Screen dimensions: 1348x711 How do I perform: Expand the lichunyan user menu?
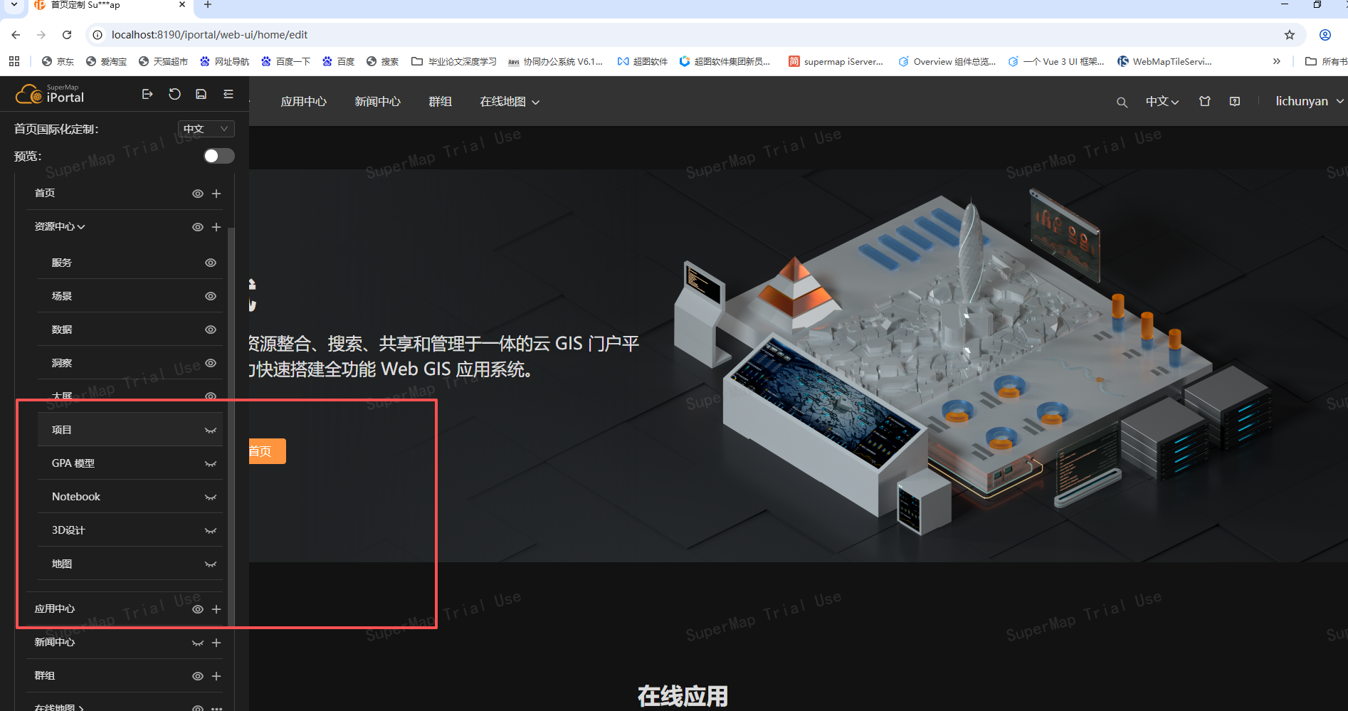coord(1308,102)
